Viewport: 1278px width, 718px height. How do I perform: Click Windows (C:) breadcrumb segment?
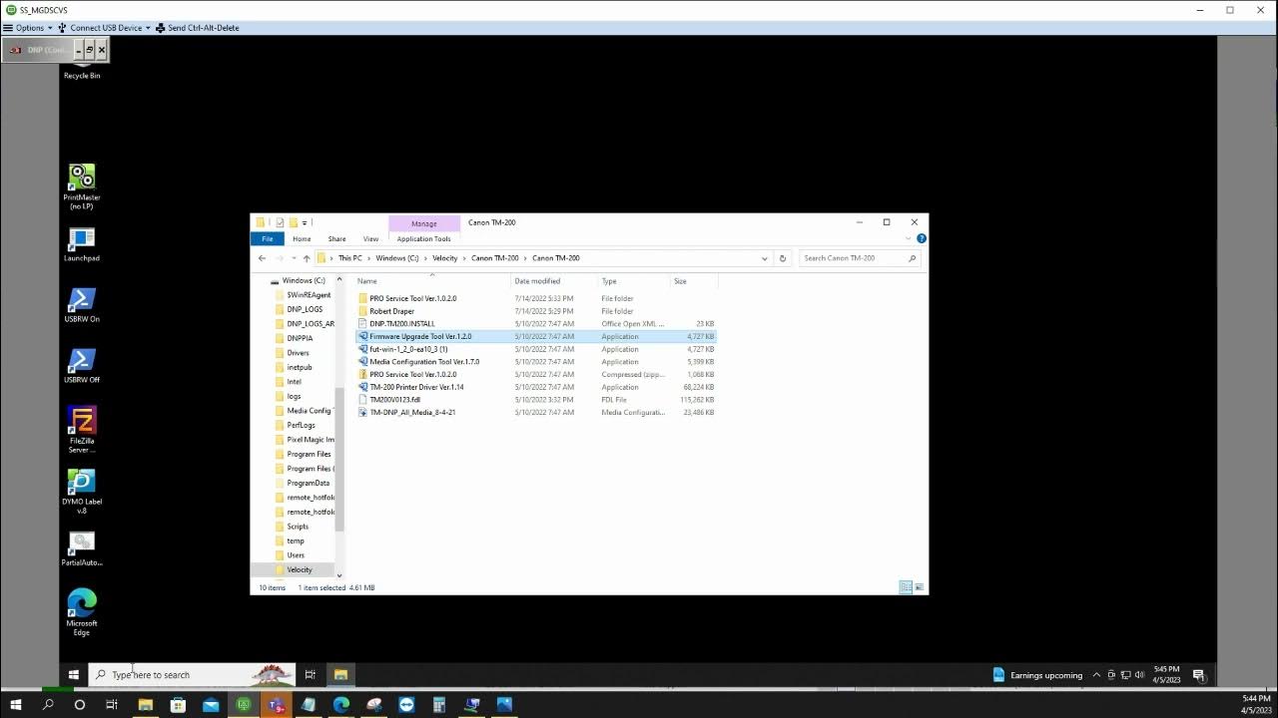(x=397, y=258)
